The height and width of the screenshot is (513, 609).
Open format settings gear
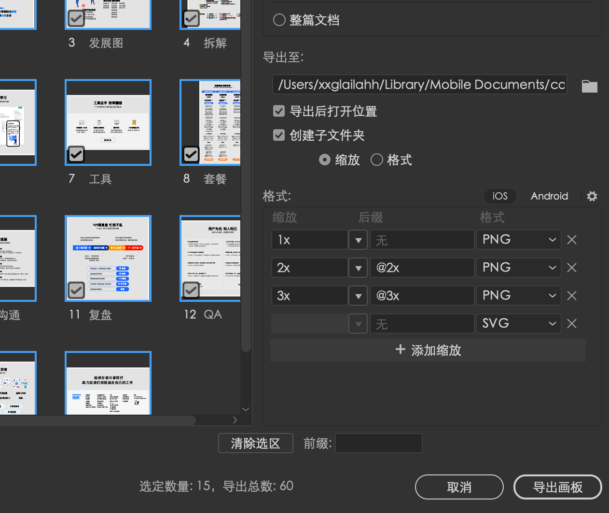click(x=592, y=196)
